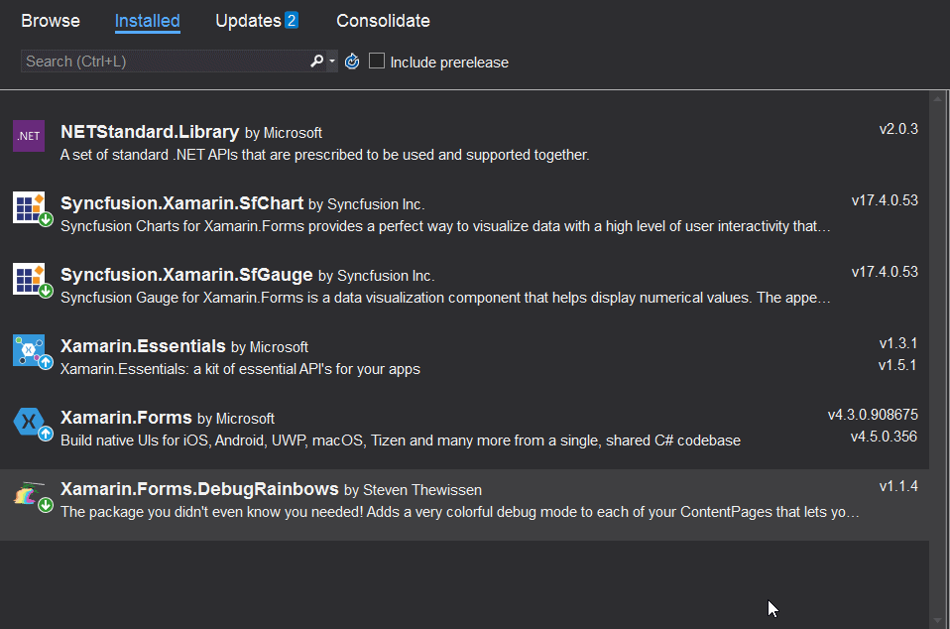Click the Syncfusion Charts description text
The width and height of the screenshot is (950, 629).
point(445,226)
